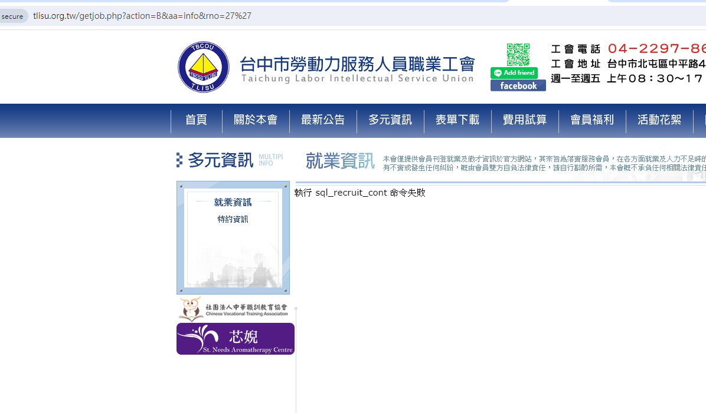Open the 活動花絮 menu item
The image size is (706, 413).
tap(659, 120)
